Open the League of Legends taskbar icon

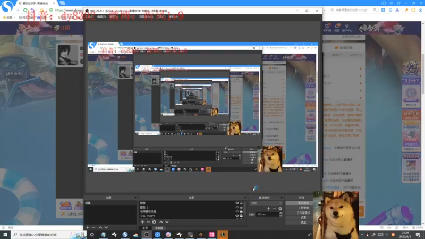[x=223, y=234]
